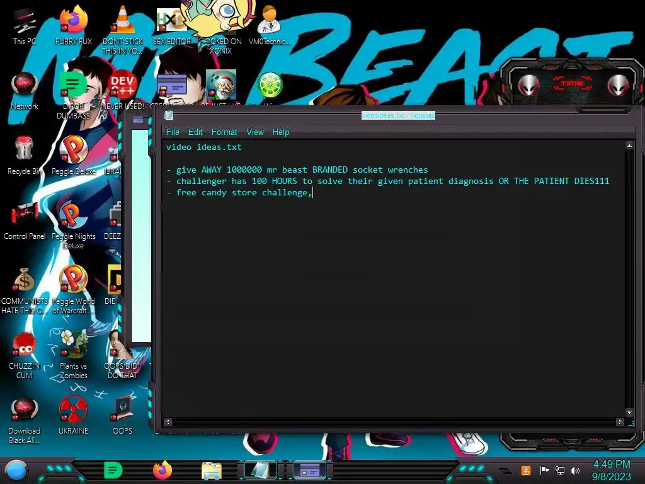The width and height of the screenshot is (645, 484).
Task: Click the Java tray icon
Action: click(526, 470)
